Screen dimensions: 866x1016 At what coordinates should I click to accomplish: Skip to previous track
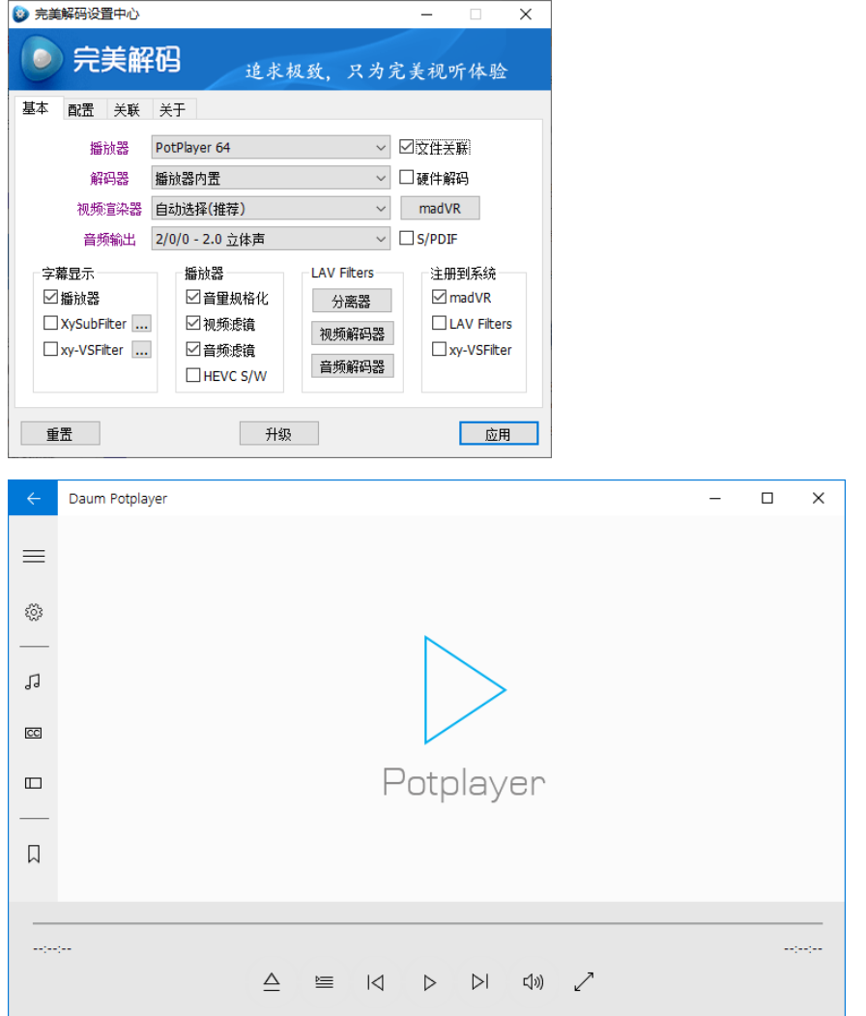pyautogui.click(x=376, y=982)
